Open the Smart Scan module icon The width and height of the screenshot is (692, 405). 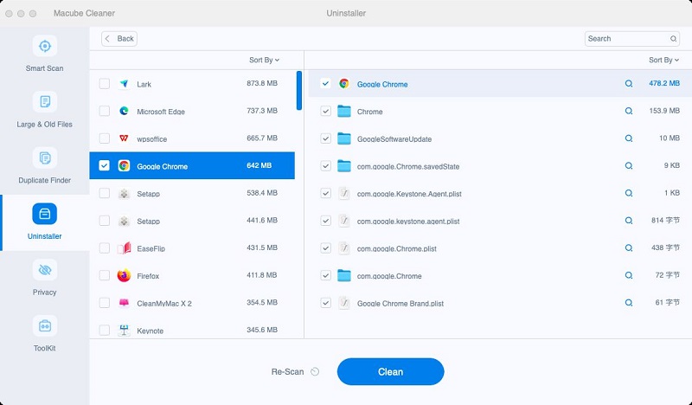(45, 46)
